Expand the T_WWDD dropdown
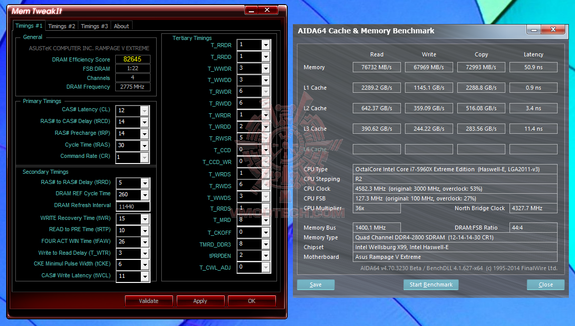Image resolution: width=575 pixels, height=326 pixels. [266, 80]
